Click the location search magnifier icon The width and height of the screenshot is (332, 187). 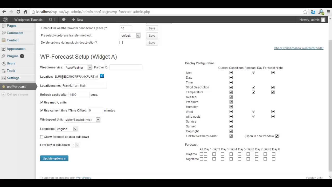click(102, 76)
